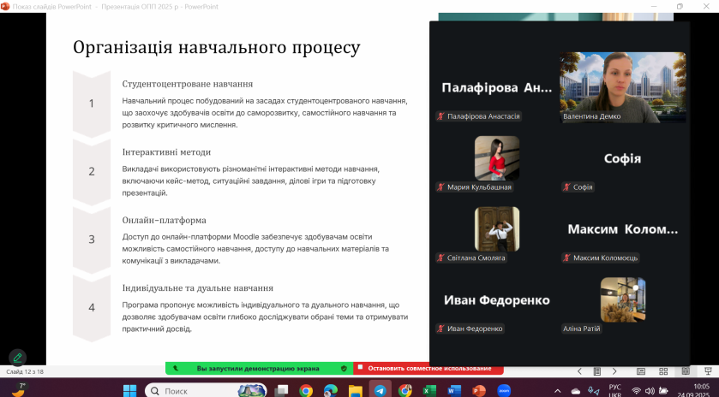Go to previous slide arrow

[x=579, y=371]
